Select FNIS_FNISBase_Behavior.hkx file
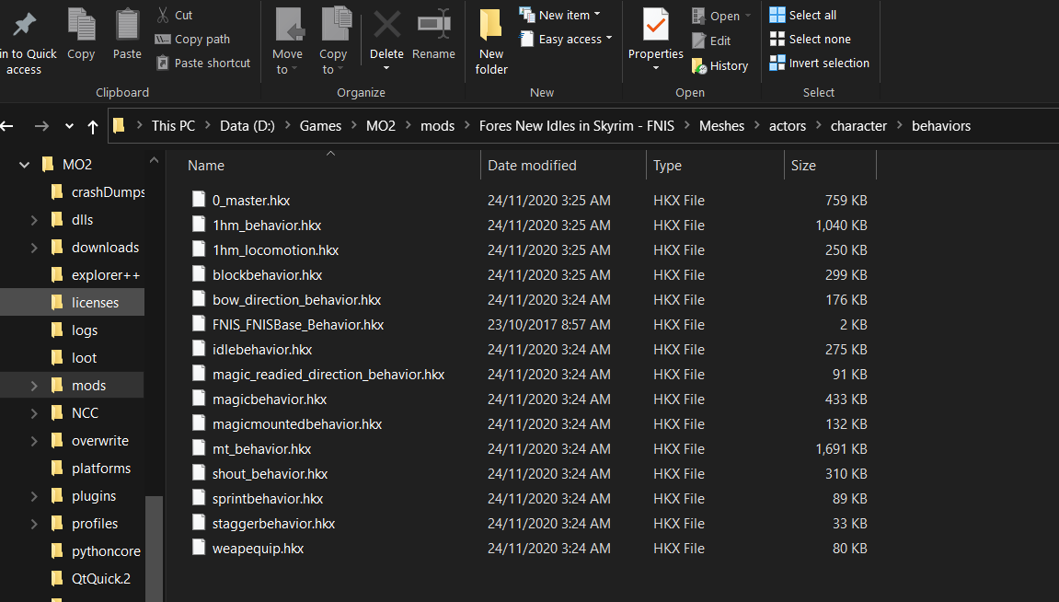Image resolution: width=1059 pixels, height=602 pixels. [x=298, y=324]
